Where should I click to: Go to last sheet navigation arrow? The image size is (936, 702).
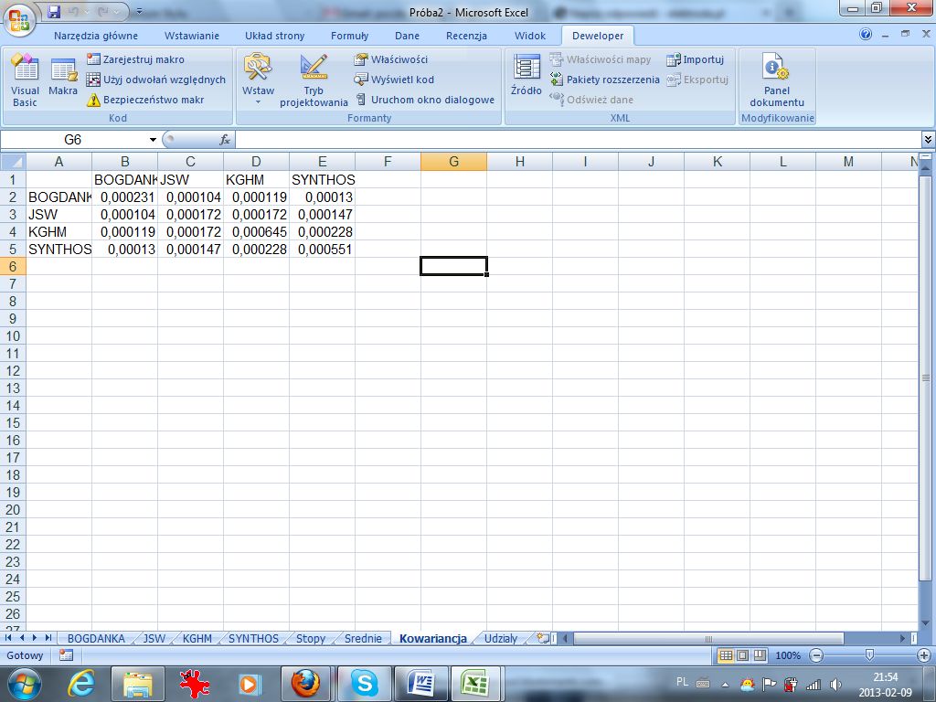click(x=48, y=637)
